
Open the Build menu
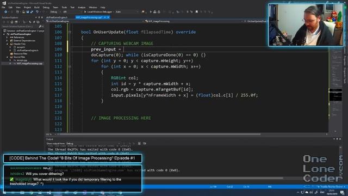(36, 7)
